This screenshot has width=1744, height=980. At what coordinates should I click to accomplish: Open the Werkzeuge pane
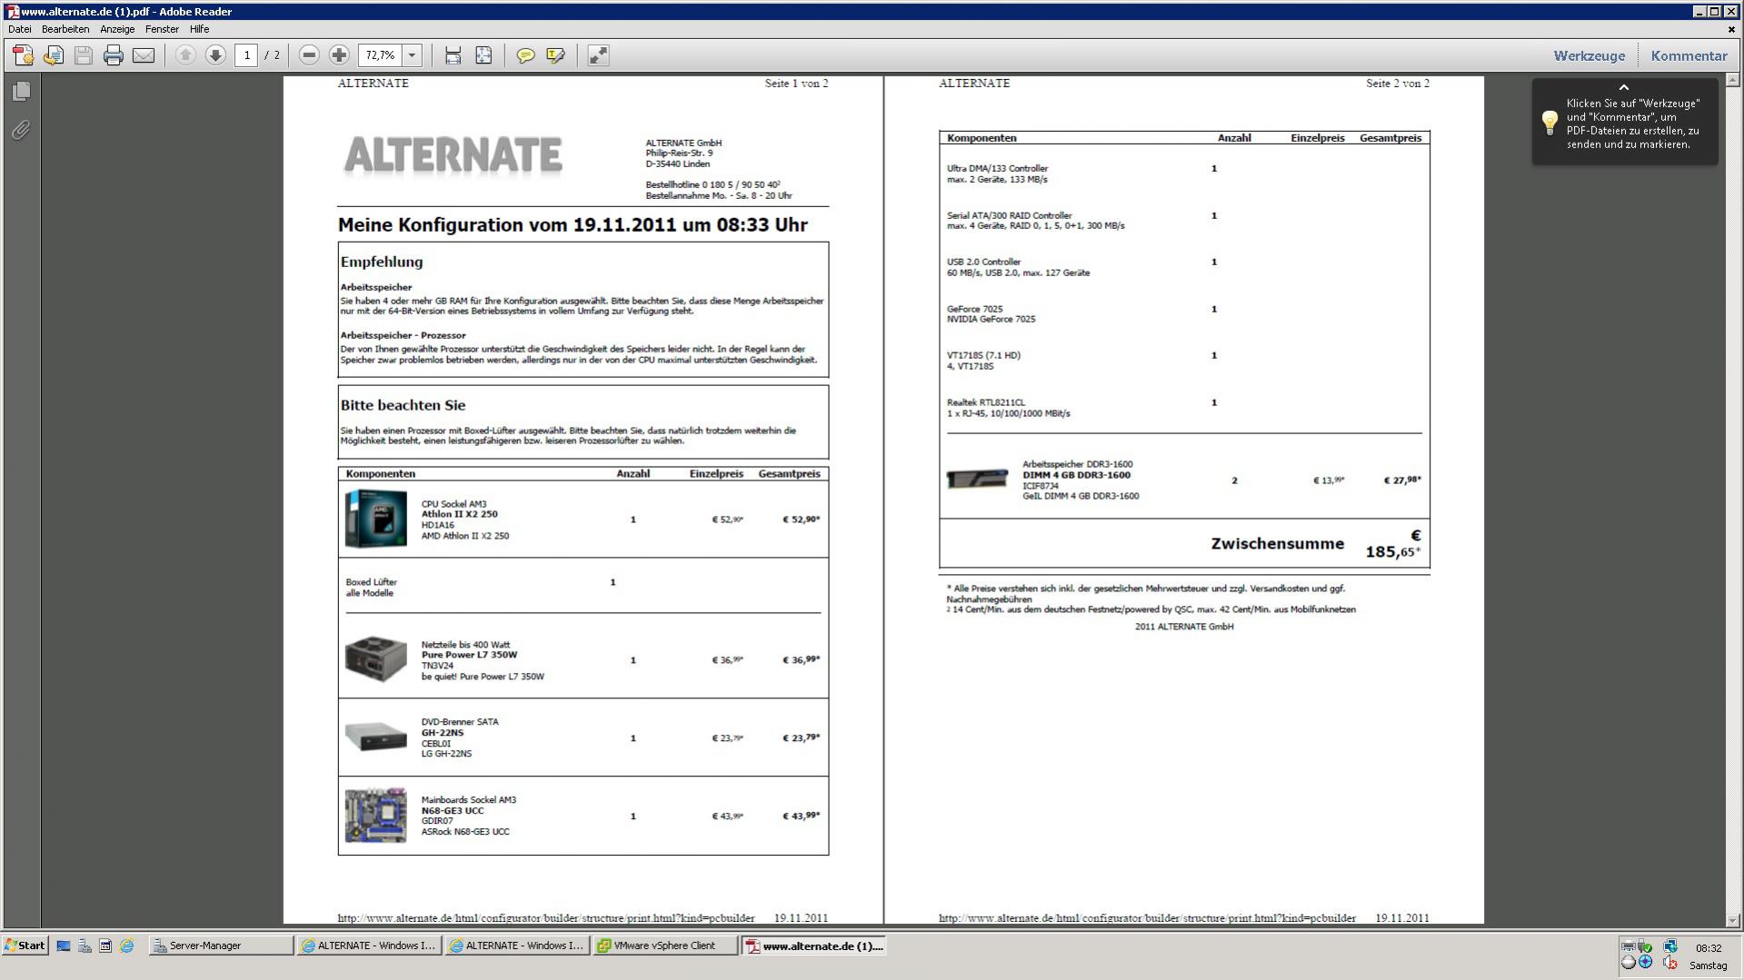coord(1589,55)
